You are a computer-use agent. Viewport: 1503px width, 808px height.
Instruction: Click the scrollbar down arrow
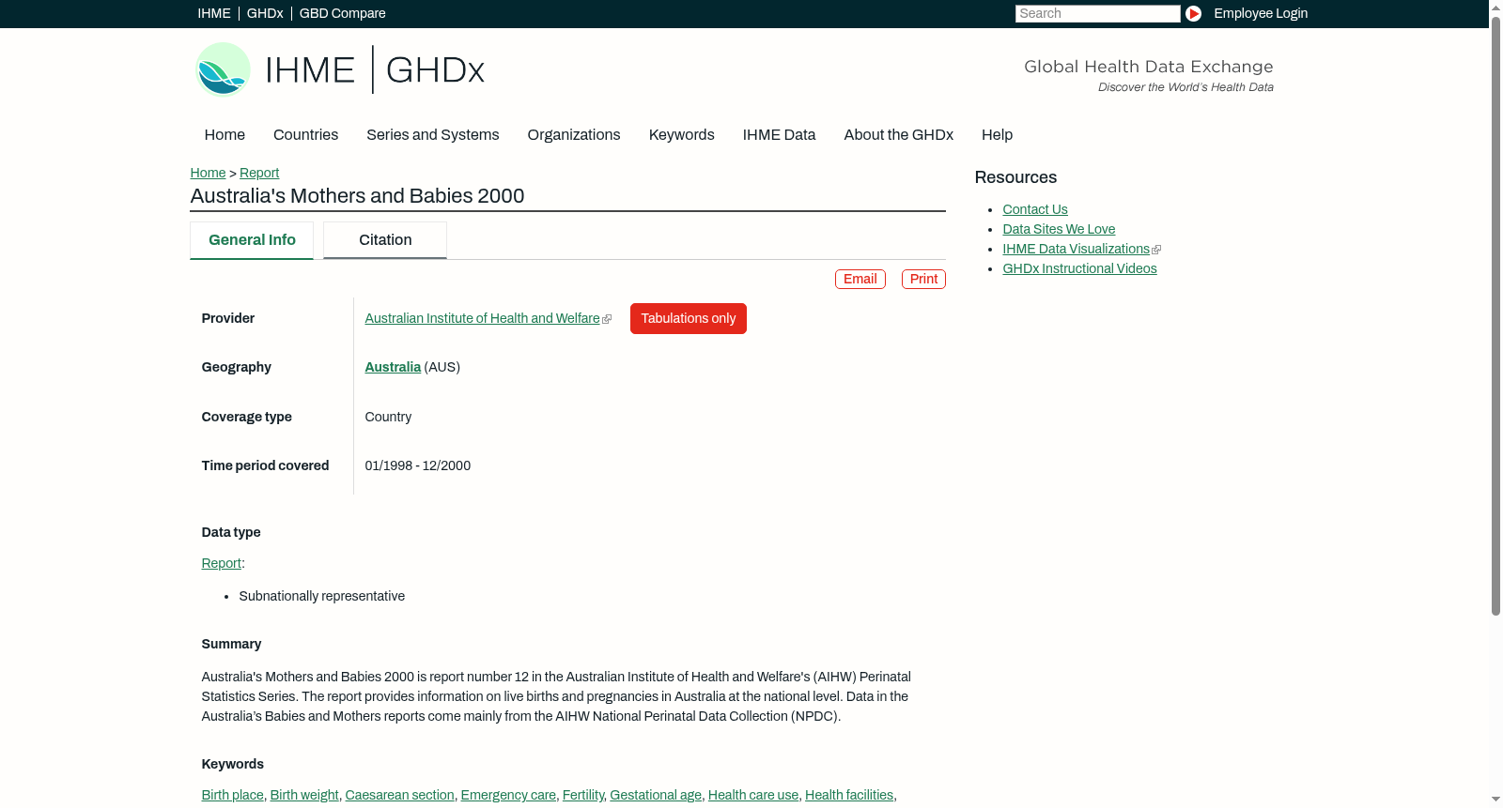1495,800
